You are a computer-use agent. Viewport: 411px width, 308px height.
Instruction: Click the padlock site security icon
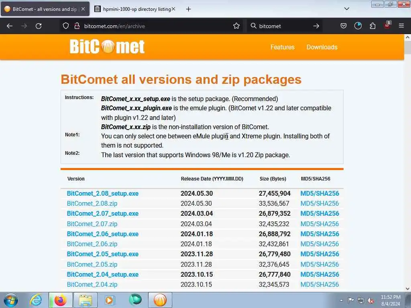coord(77,26)
